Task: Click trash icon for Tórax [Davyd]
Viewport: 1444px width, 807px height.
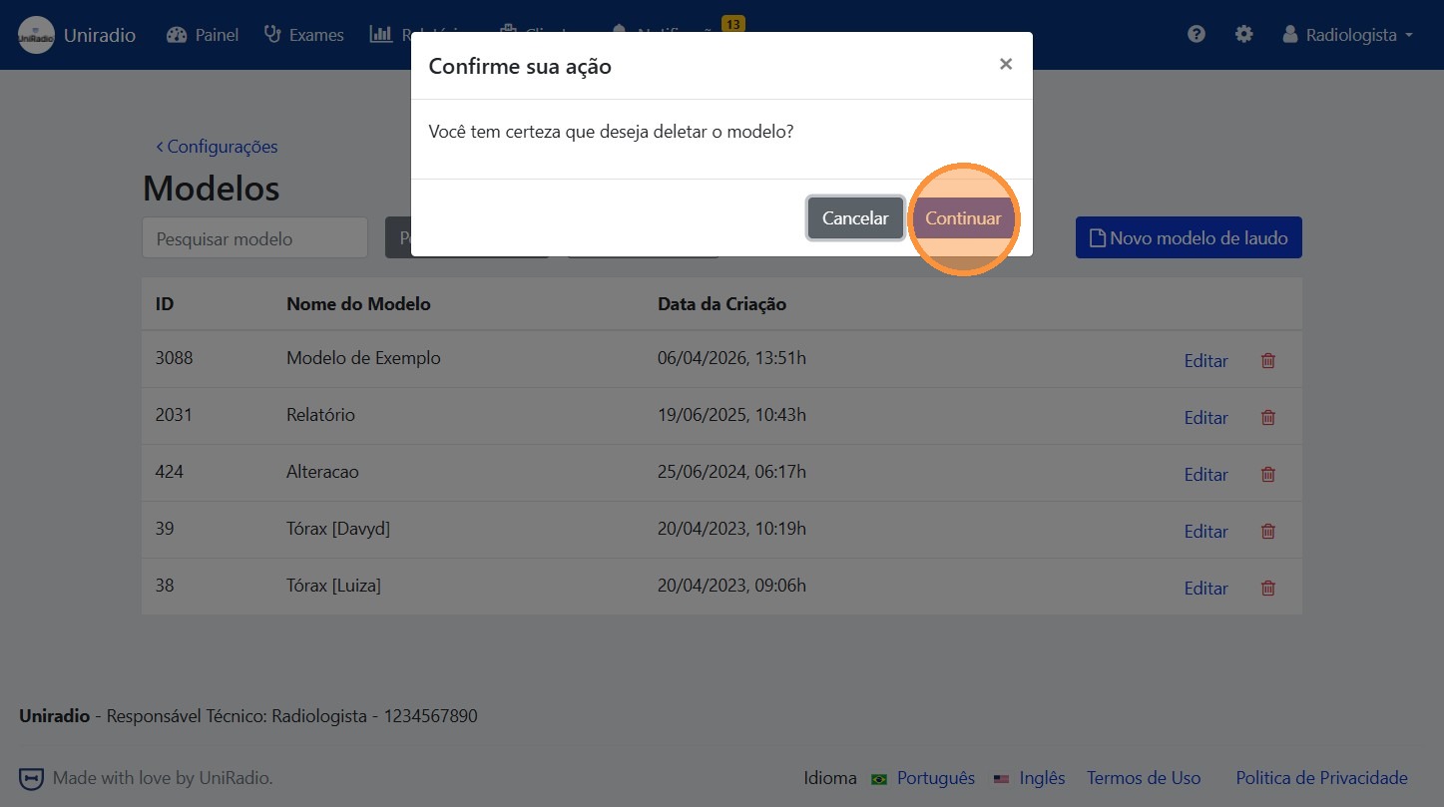Action: click(x=1267, y=531)
